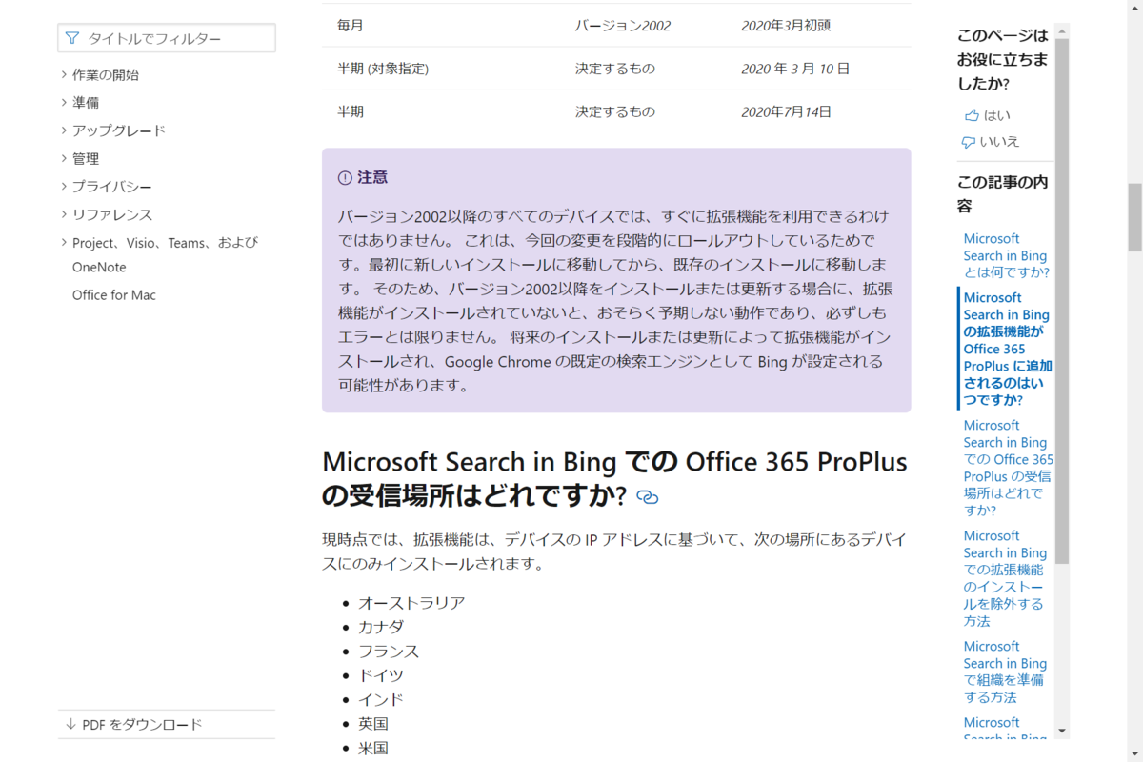Screen dimensions: 1143x762
Task: Click the right sidebar scrollbar thumb
Action: point(1062,301)
